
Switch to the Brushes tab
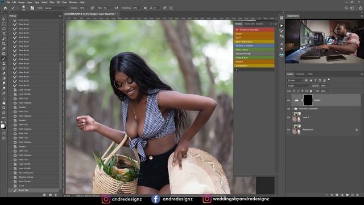260,24
